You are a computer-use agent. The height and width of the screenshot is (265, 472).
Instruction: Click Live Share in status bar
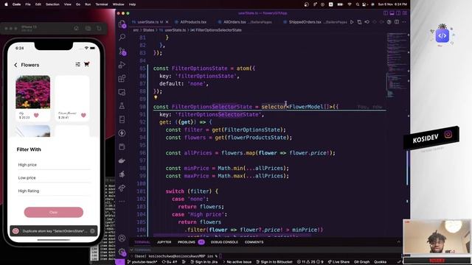click(339, 262)
